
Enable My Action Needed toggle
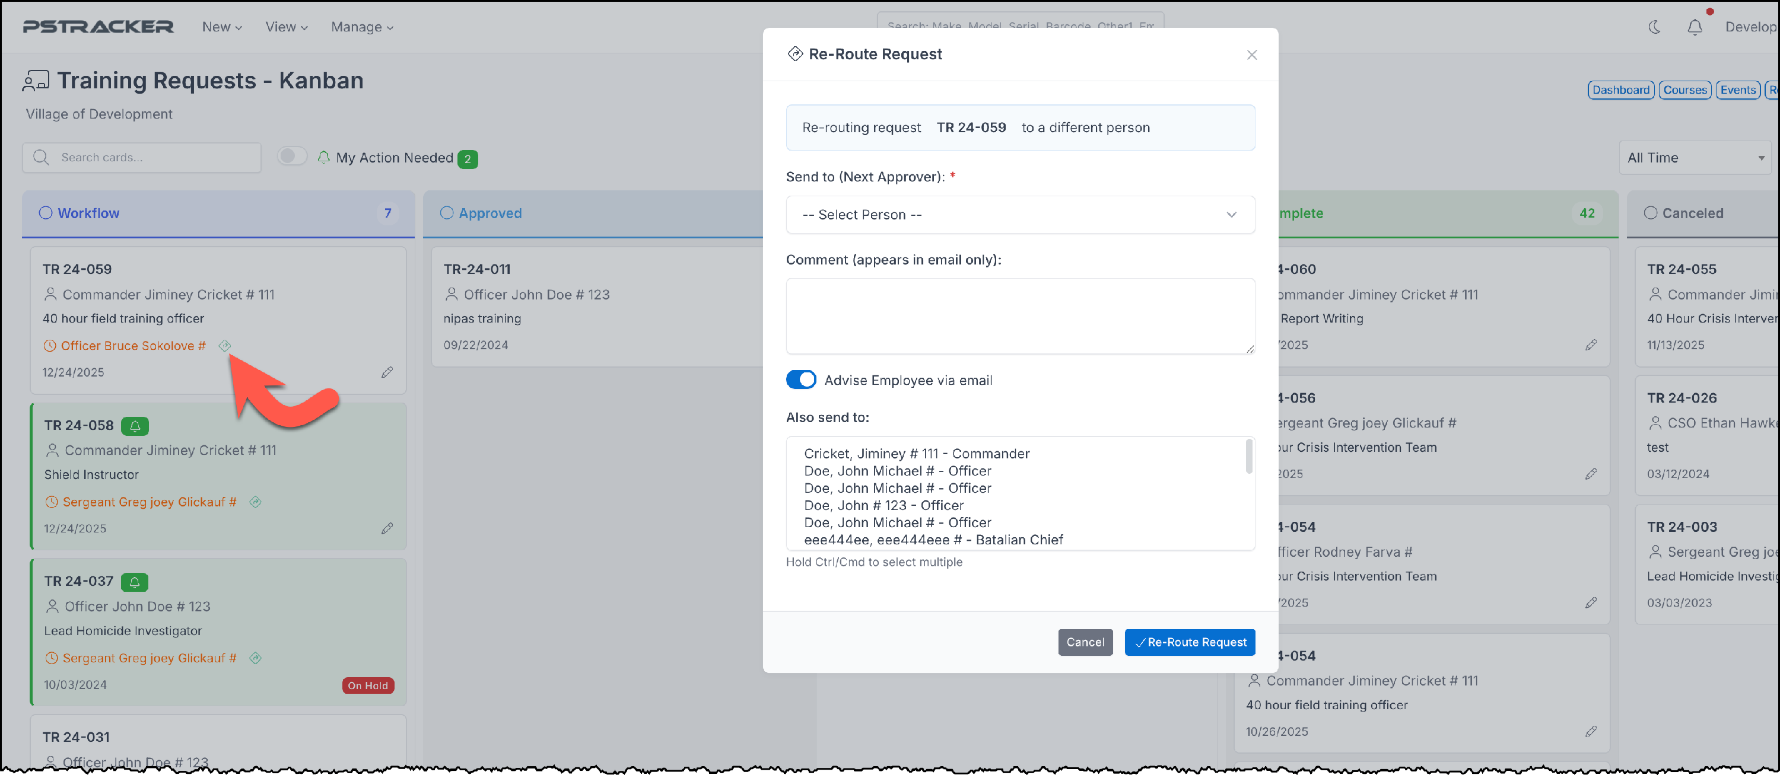293,157
